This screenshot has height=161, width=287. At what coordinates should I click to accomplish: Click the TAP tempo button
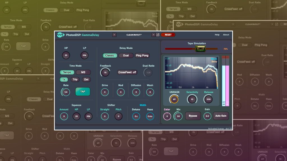click(83, 92)
